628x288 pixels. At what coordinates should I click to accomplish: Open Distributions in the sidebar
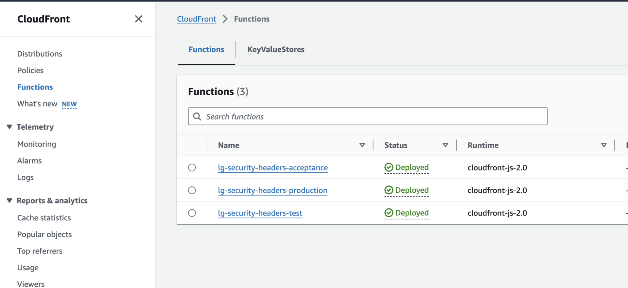point(40,54)
